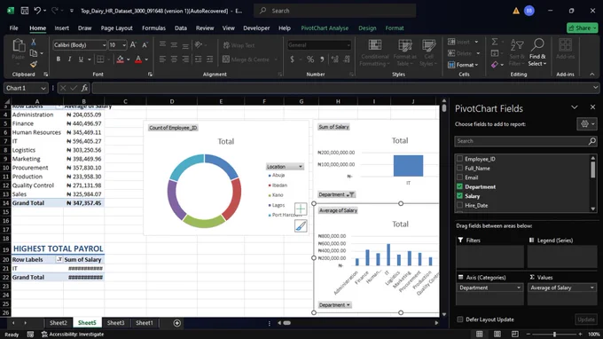Toggle Italic formatting
The height and width of the screenshot is (339, 603).
coord(69,59)
